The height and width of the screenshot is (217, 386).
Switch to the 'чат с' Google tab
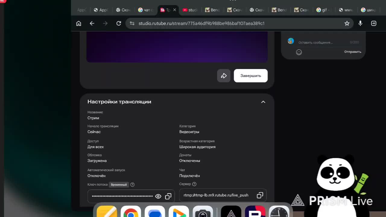tap(146, 10)
